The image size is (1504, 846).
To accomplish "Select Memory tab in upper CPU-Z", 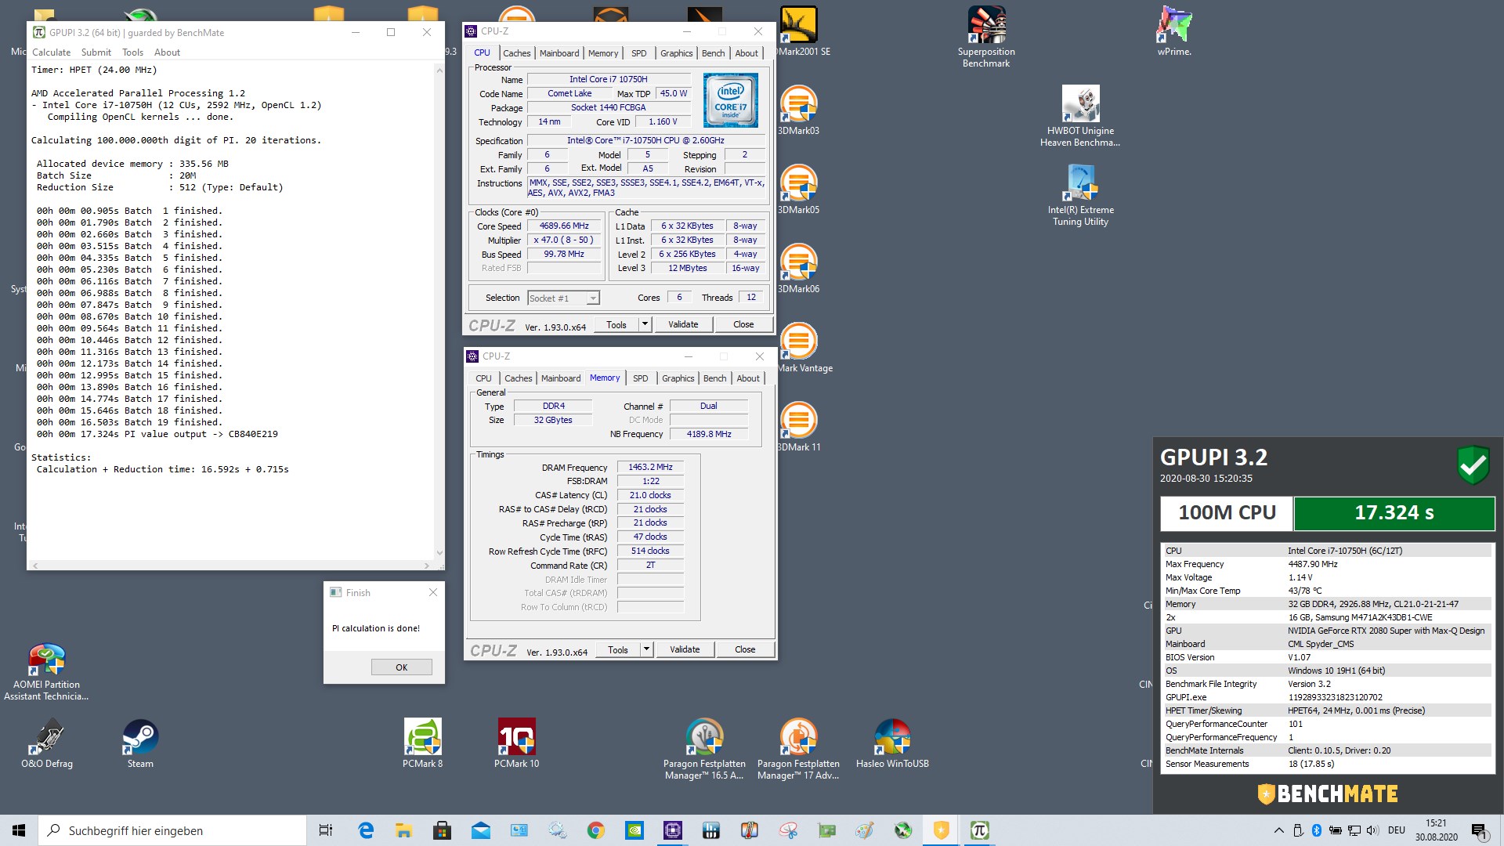I will point(603,53).
